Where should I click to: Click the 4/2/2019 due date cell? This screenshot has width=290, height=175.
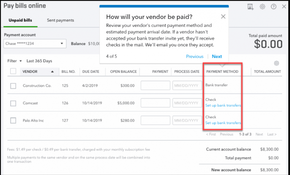tap(90, 86)
